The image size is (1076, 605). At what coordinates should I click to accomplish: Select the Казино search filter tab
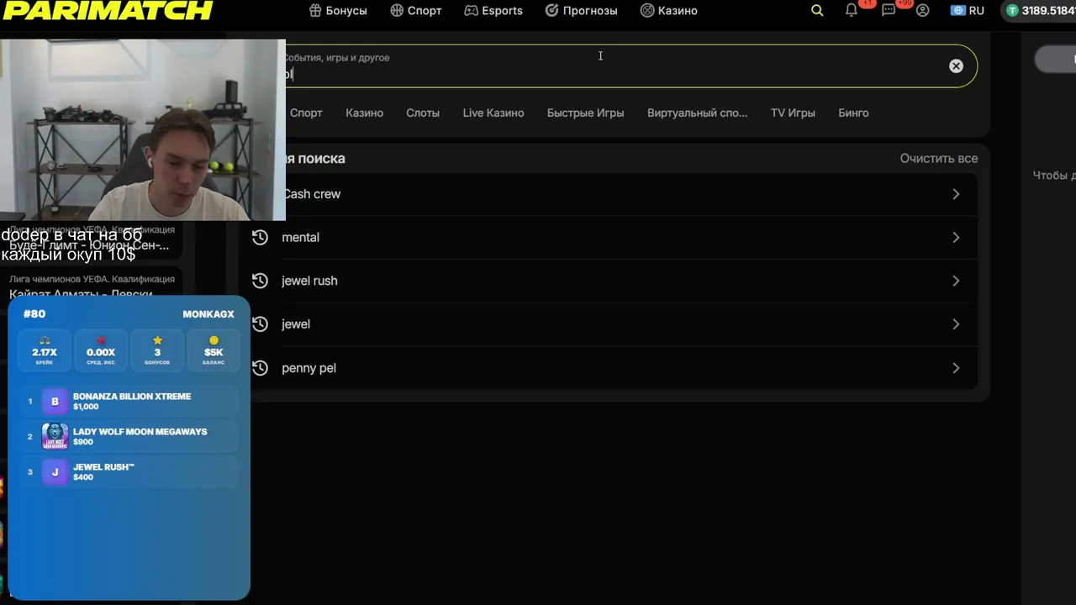tap(364, 113)
